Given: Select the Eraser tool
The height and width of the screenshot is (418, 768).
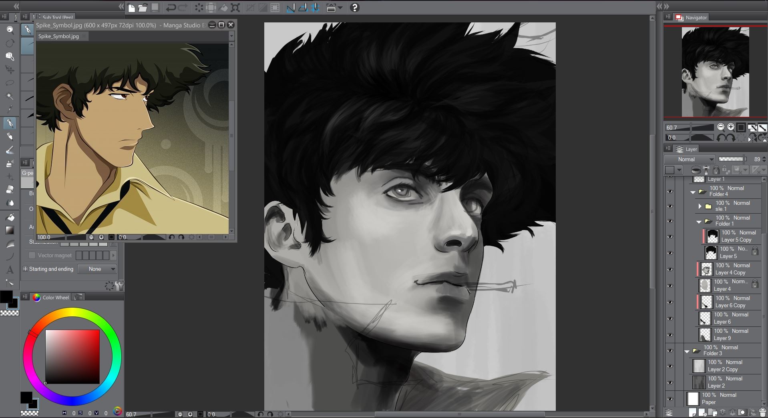Looking at the screenshot, I should tap(10, 190).
